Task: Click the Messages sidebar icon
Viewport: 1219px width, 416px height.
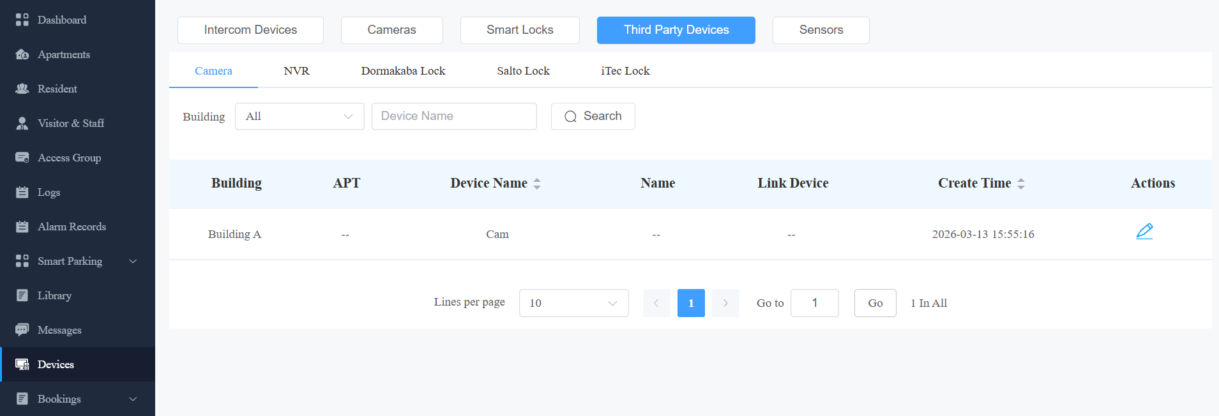Action: 22,330
